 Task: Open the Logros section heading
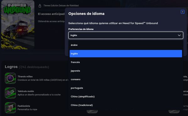(x=11, y=67)
